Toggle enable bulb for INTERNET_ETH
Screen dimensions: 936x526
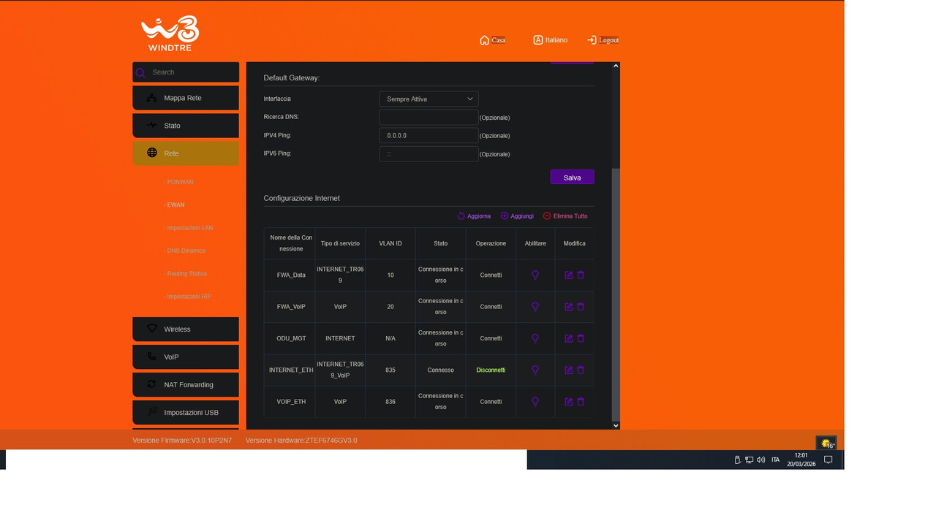click(535, 370)
